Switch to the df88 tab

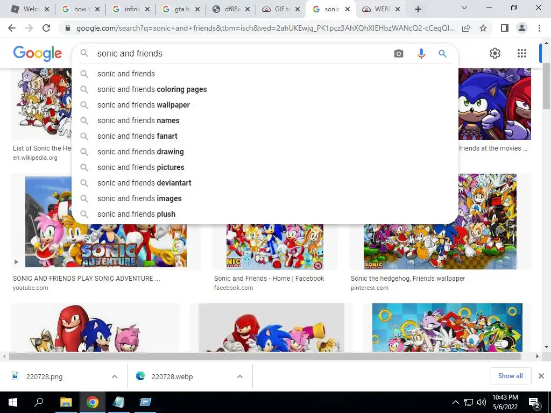tap(231, 9)
